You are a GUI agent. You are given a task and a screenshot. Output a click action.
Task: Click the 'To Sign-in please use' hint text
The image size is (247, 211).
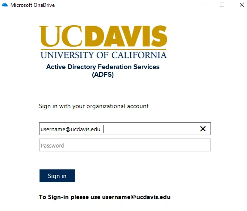(70, 197)
